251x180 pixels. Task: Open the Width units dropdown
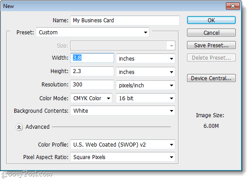(x=145, y=58)
